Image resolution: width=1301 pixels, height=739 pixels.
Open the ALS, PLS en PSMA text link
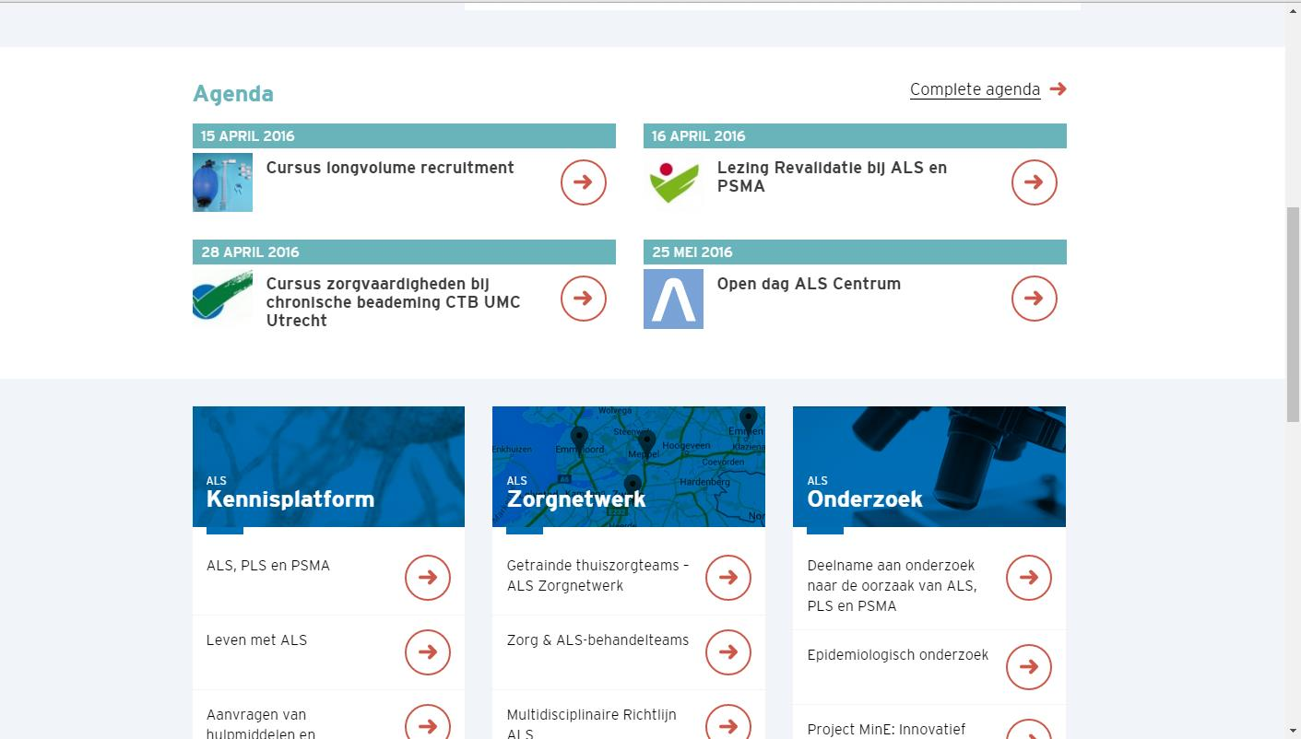(x=268, y=566)
